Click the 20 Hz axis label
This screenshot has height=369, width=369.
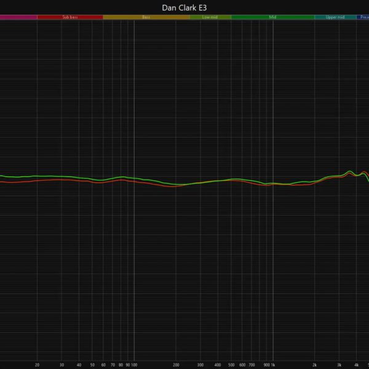click(x=37, y=365)
